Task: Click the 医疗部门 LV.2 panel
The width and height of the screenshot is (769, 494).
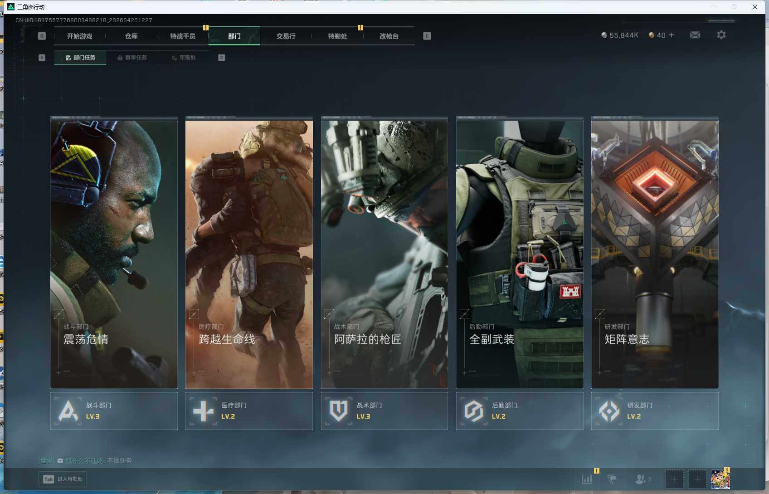Action: [x=249, y=411]
